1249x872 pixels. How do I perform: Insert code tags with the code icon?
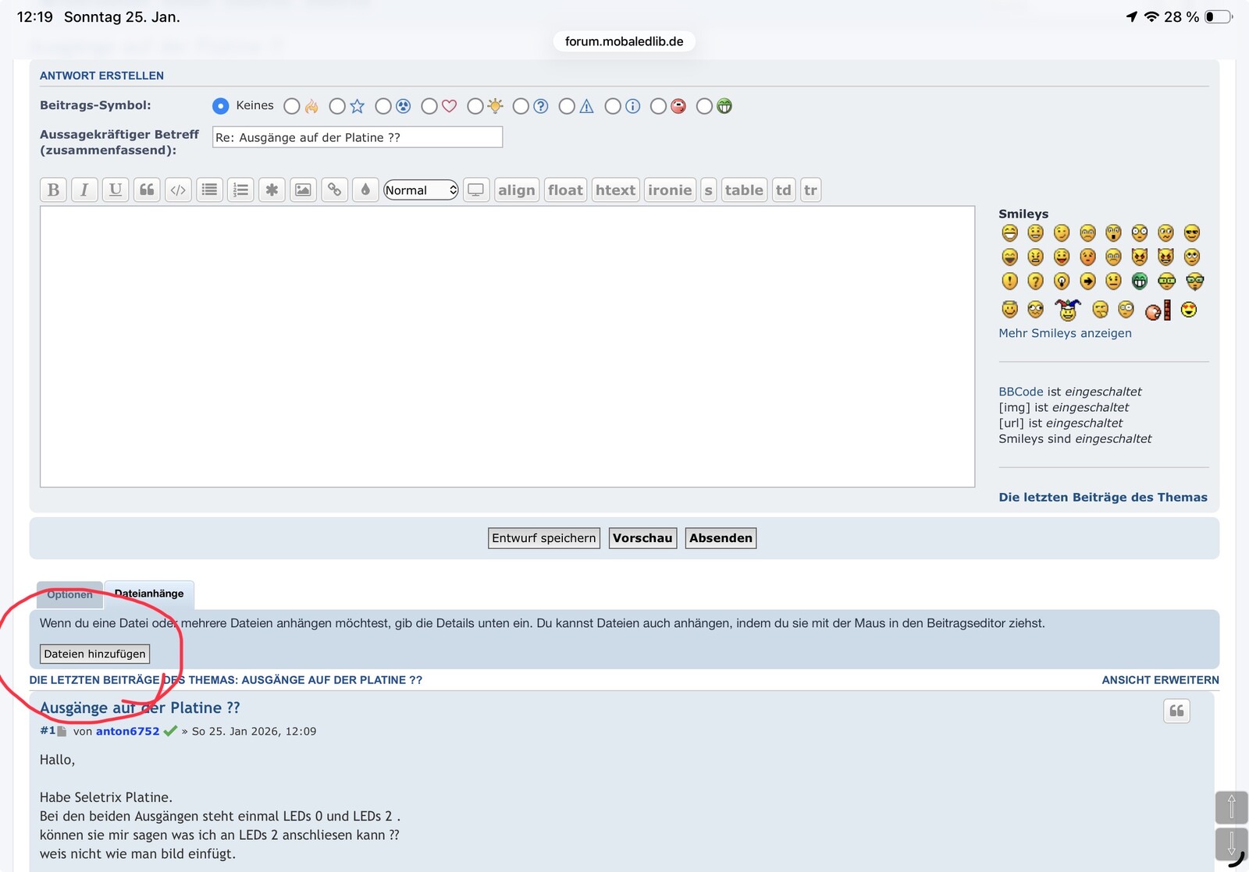[178, 190]
